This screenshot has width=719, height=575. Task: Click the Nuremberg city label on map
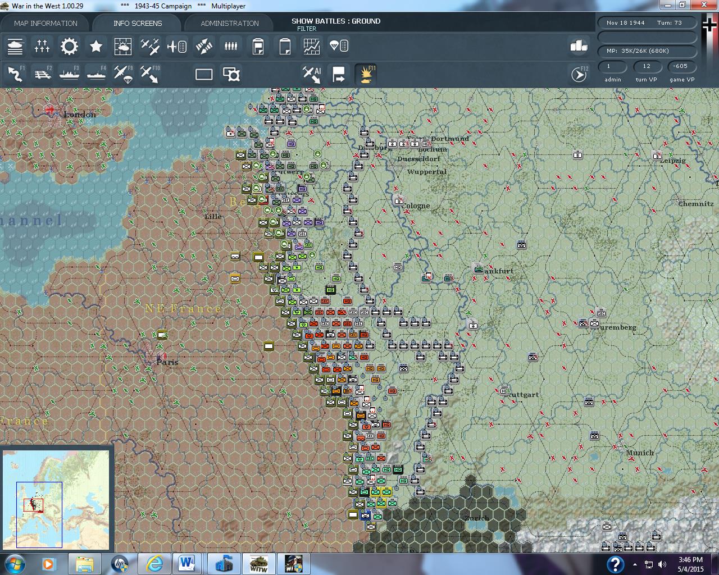coord(616,327)
